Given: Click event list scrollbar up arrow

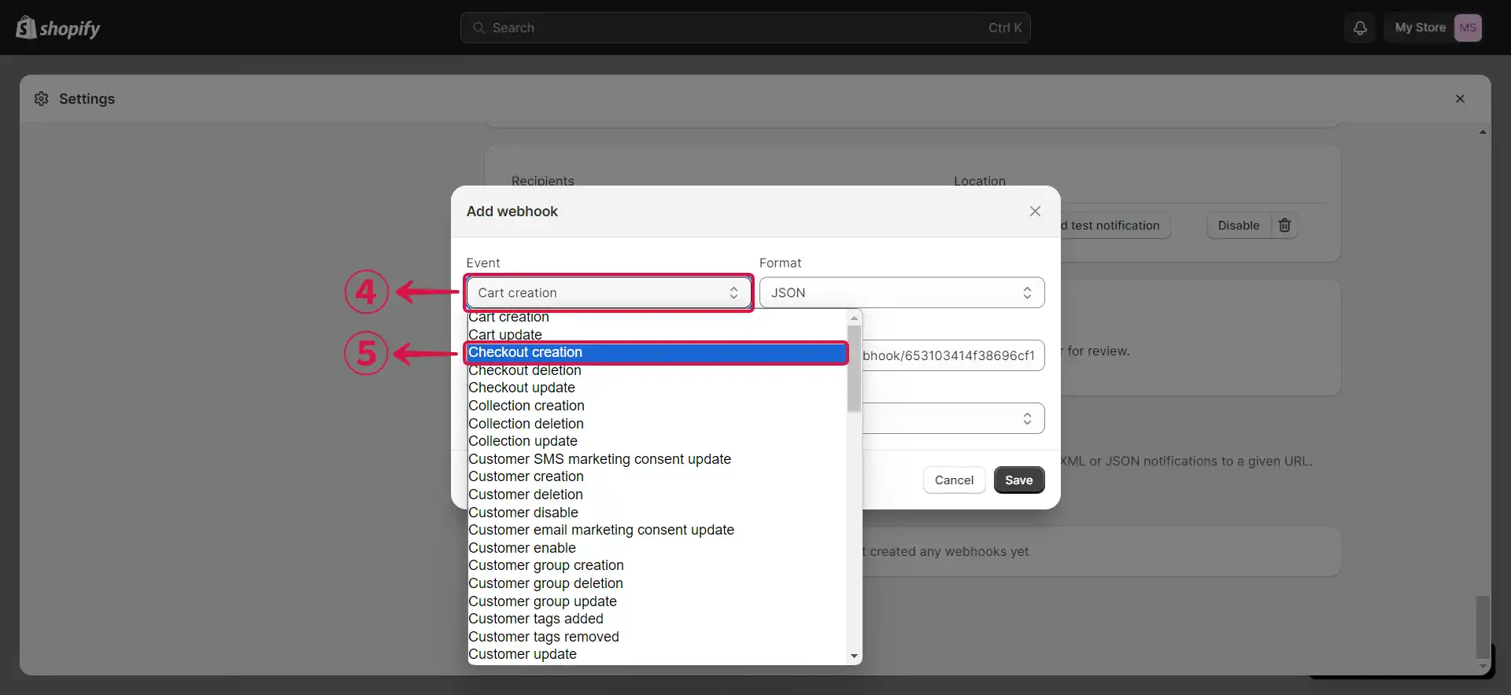Looking at the screenshot, I should pos(854,318).
